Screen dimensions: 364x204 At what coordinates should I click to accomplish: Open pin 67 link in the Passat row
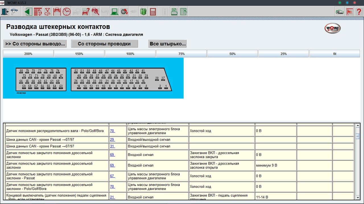click(x=112, y=176)
